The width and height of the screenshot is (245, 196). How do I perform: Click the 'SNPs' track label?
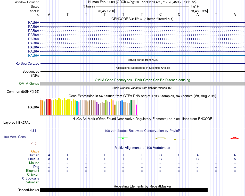tap(35, 75)
